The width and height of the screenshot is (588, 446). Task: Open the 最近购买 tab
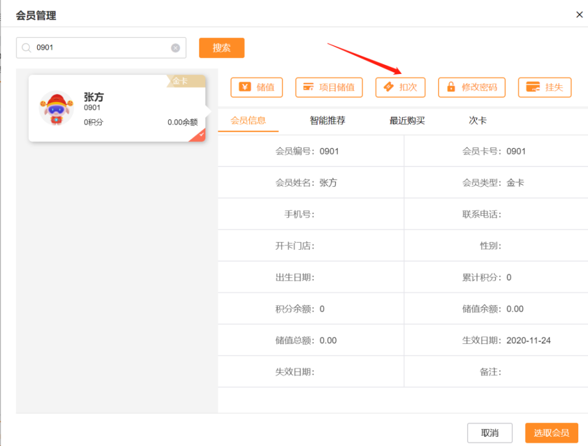click(x=407, y=121)
